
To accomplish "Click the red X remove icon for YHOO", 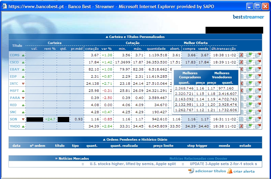I will tap(241, 126).
